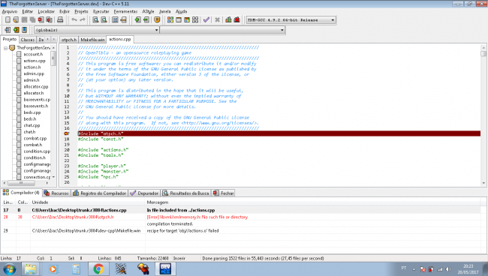
Task: Switch to the Classes panel tab
Action: tap(27, 40)
